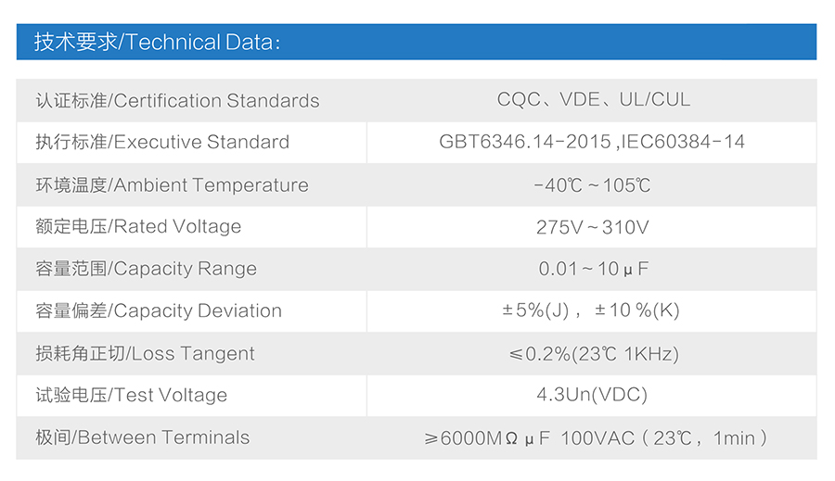835x481 pixels.
Task: Click the 0.01 ~ 10 μF value
Action: click(593, 269)
